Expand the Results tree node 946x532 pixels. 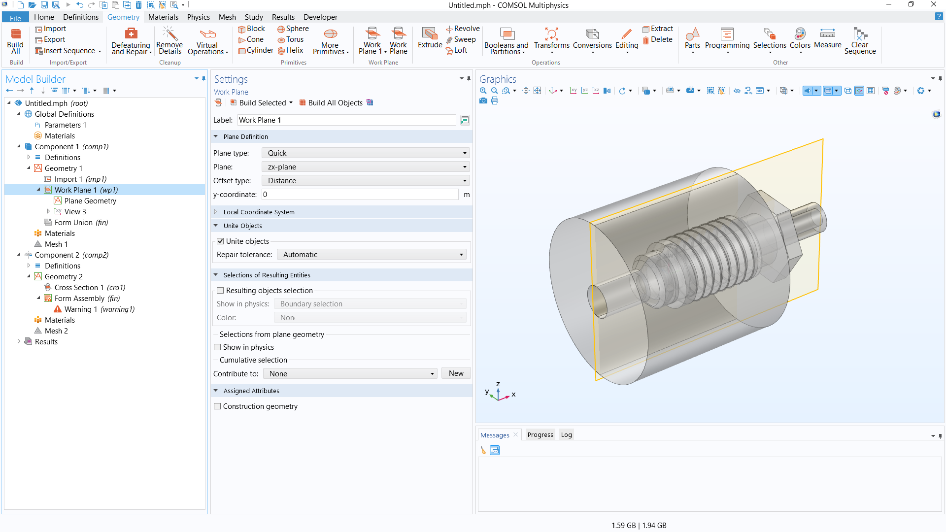pos(19,341)
